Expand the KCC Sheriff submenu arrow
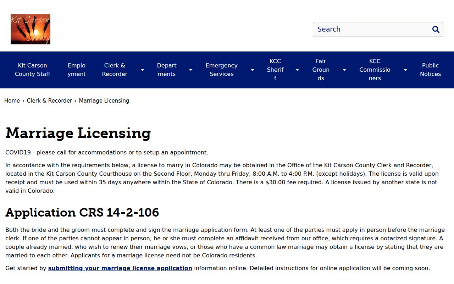Screen dimensions: 454x284 coord(297,70)
